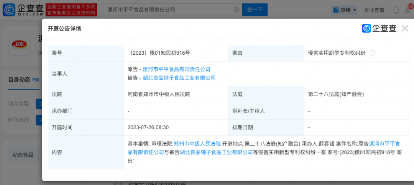Click the 排期日期 label cell
The height and width of the screenshot is (185, 414).
(x=266, y=127)
